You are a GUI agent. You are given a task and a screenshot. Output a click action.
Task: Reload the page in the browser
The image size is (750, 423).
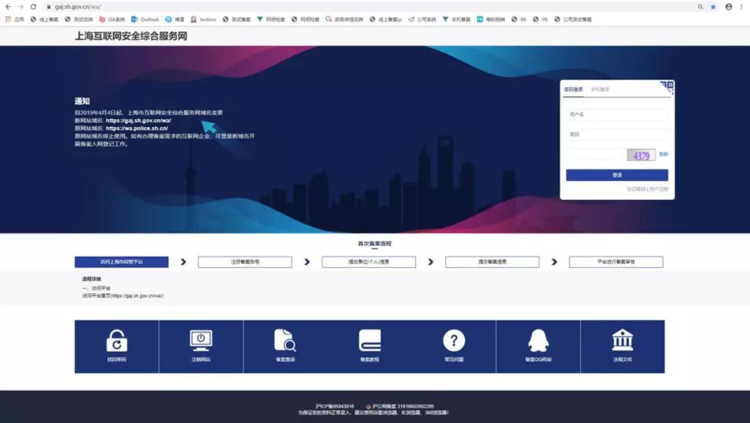33,7
